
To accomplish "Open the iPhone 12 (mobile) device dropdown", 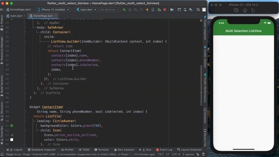I will 53,10.
